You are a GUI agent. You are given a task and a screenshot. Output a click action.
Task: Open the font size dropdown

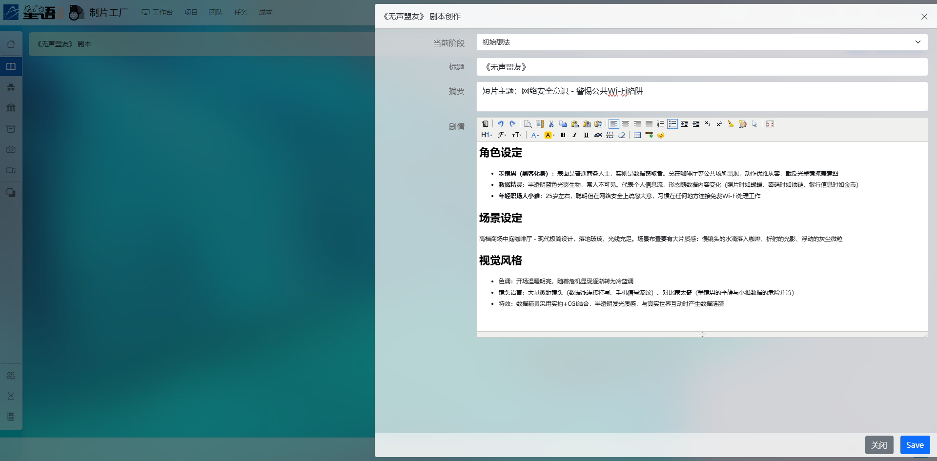click(517, 135)
